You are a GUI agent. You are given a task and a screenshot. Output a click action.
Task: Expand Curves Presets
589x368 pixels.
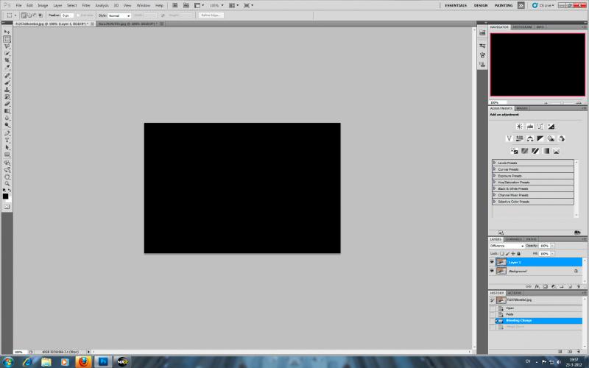pos(494,169)
